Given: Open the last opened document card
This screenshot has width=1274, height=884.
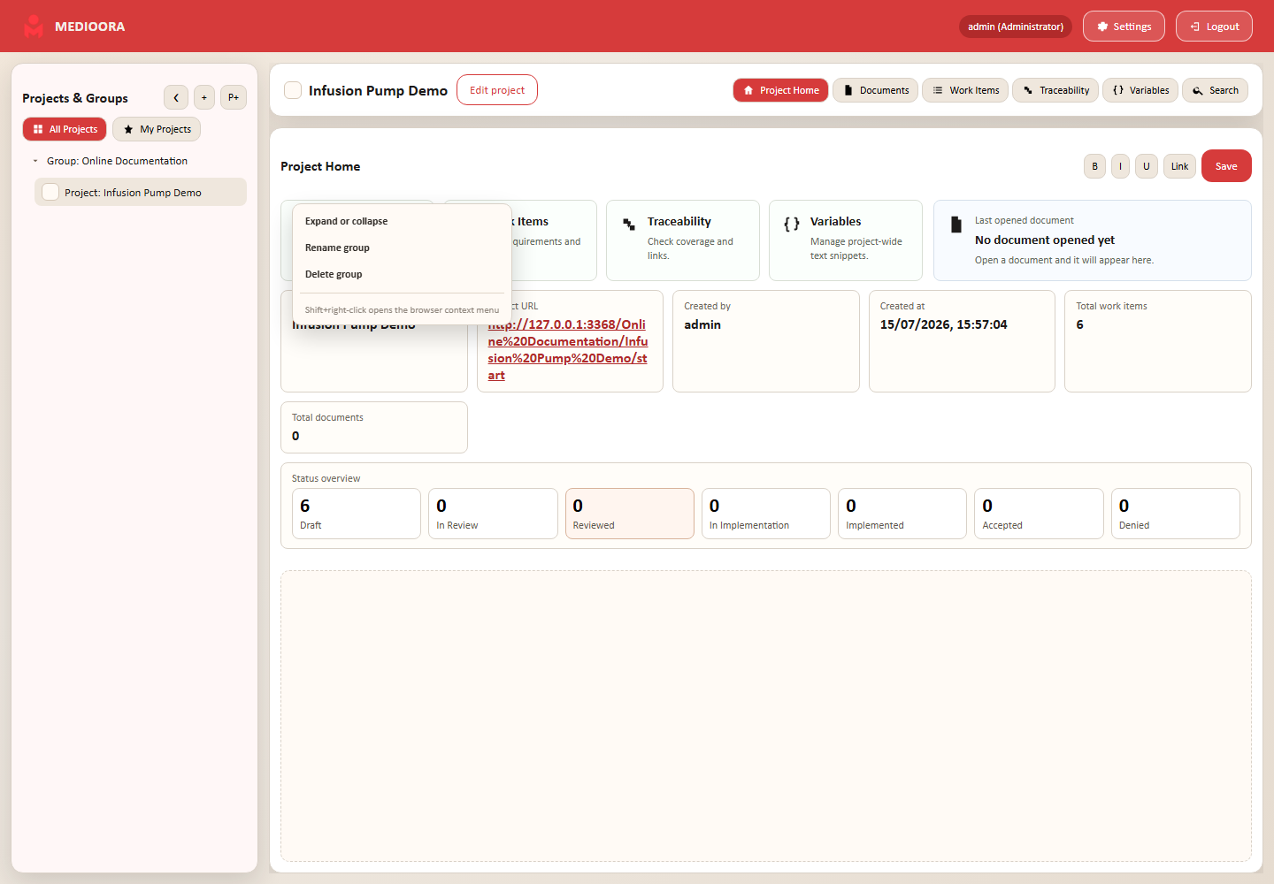Looking at the screenshot, I should point(1093,240).
